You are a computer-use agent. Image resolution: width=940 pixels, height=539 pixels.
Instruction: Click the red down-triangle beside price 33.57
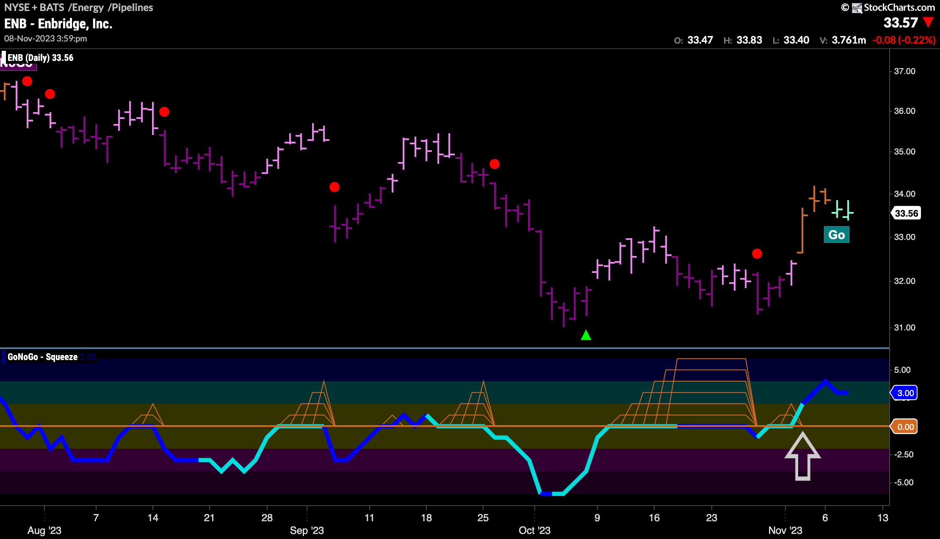coord(928,22)
